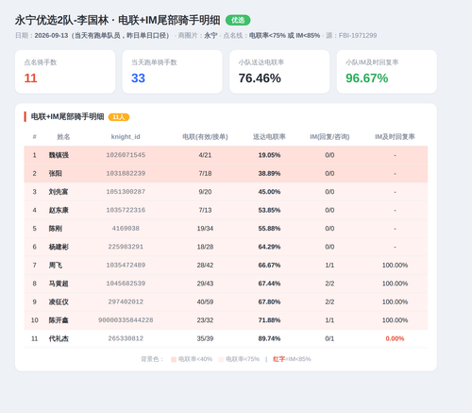Click knight_id 1045682539

pyautogui.click(x=126, y=284)
